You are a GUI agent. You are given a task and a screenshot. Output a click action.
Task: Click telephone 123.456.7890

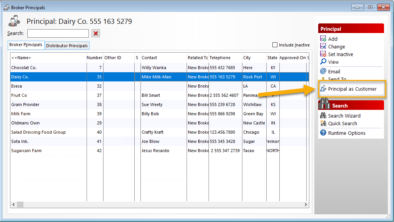click(x=223, y=132)
